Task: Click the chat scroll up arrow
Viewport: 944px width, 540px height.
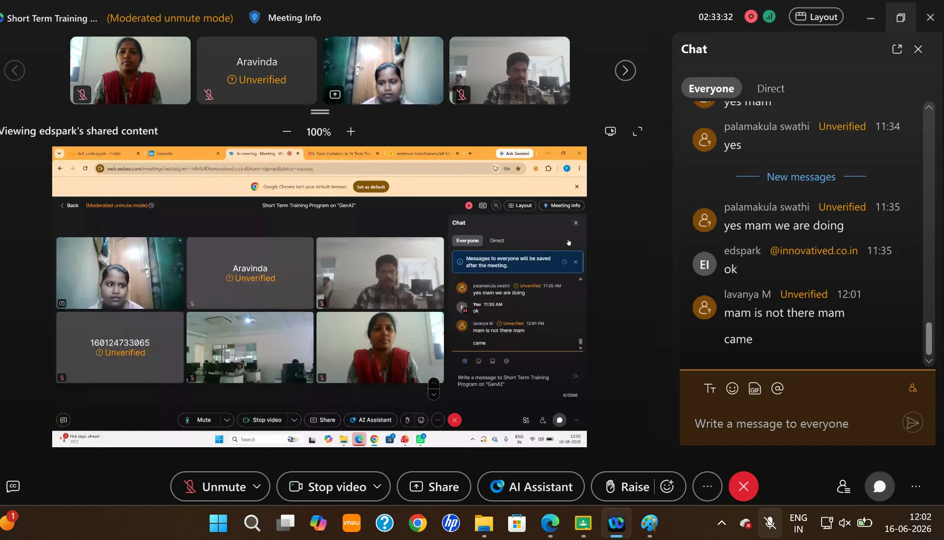Action: tap(929, 107)
